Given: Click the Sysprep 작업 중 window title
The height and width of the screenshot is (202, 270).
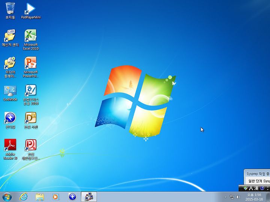Looking at the screenshot, I should pyautogui.click(x=258, y=174).
